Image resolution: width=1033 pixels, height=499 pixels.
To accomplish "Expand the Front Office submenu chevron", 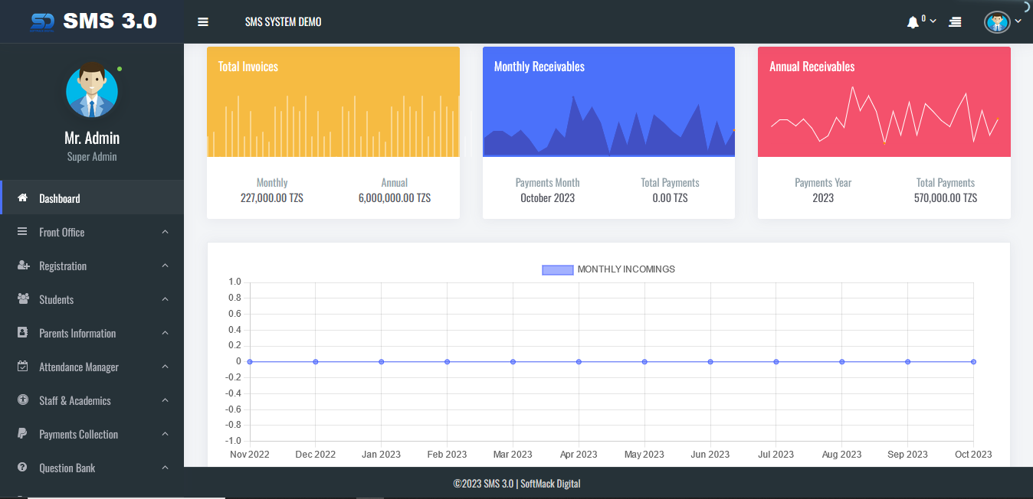I will click(165, 232).
